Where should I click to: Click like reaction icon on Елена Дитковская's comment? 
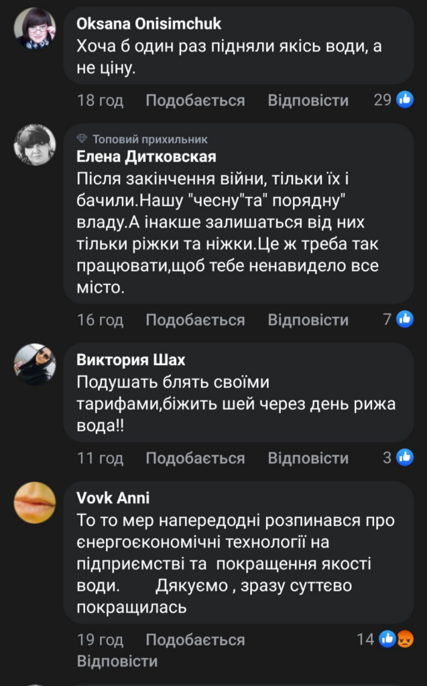[x=405, y=320]
